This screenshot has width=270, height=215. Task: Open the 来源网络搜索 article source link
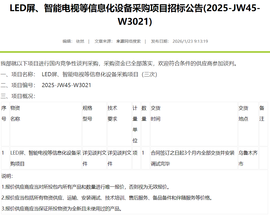pyautogui.click(x=128, y=41)
